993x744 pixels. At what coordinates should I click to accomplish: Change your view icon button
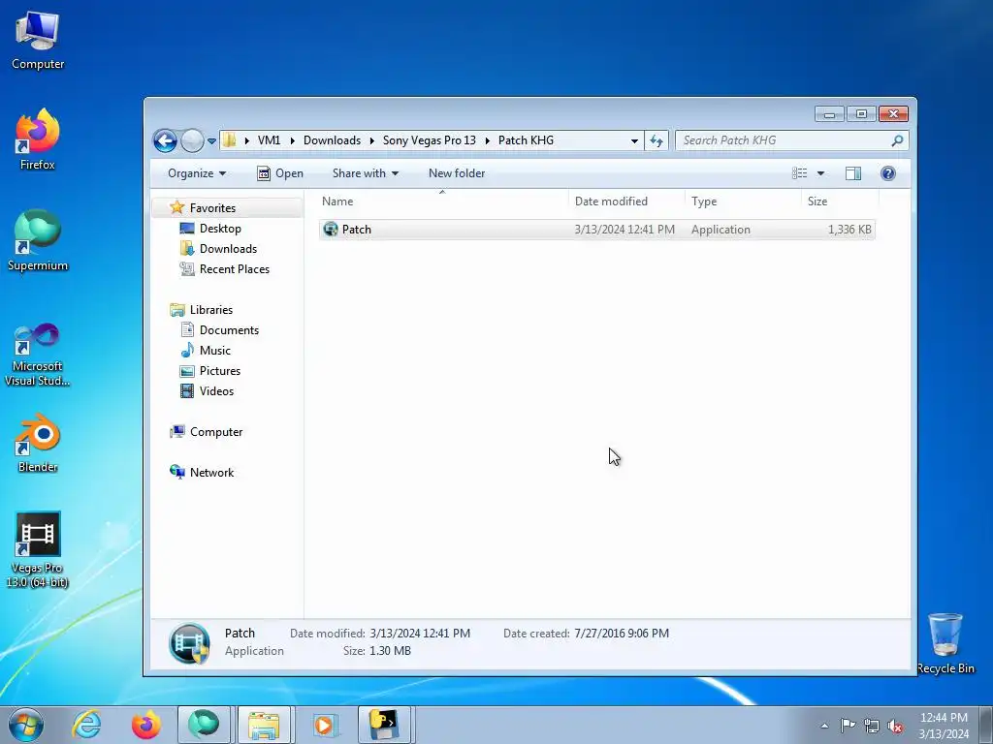coord(800,173)
